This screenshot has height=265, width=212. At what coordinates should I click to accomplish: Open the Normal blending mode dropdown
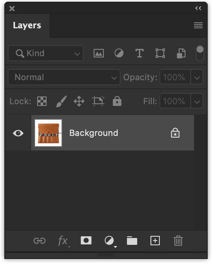click(x=64, y=77)
